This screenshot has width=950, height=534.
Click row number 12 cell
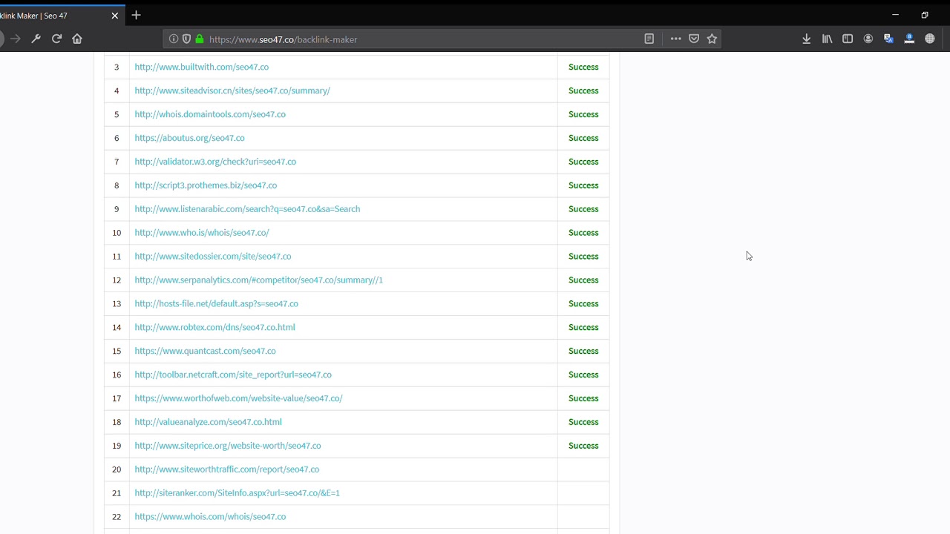pos(117,280)
